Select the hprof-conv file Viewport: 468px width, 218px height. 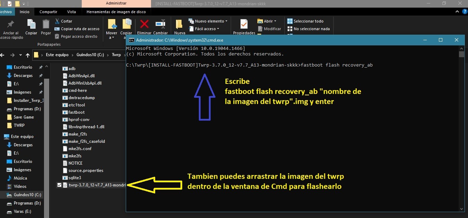(76, 120)
